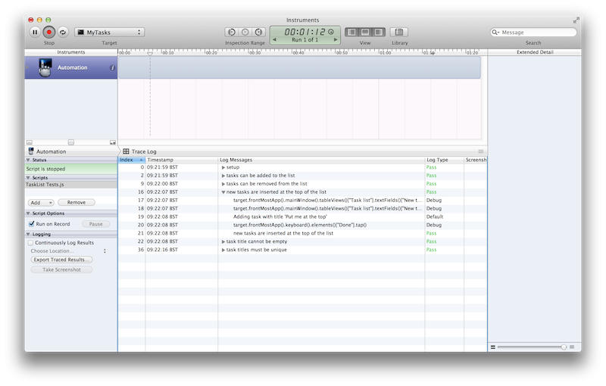Go to next run arrow
Screen dimensions: 606x386
336,40
